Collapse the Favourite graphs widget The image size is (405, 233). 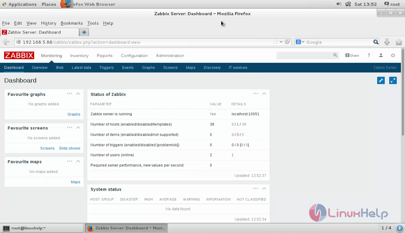(78, 94)
